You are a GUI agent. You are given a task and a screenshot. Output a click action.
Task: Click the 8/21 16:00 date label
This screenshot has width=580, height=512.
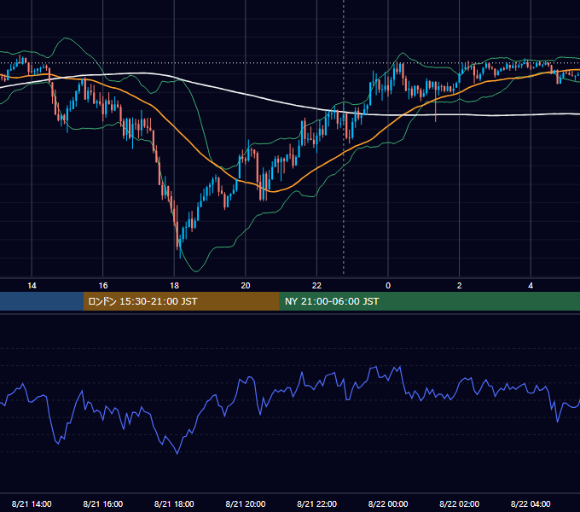(x=103, y=503)
